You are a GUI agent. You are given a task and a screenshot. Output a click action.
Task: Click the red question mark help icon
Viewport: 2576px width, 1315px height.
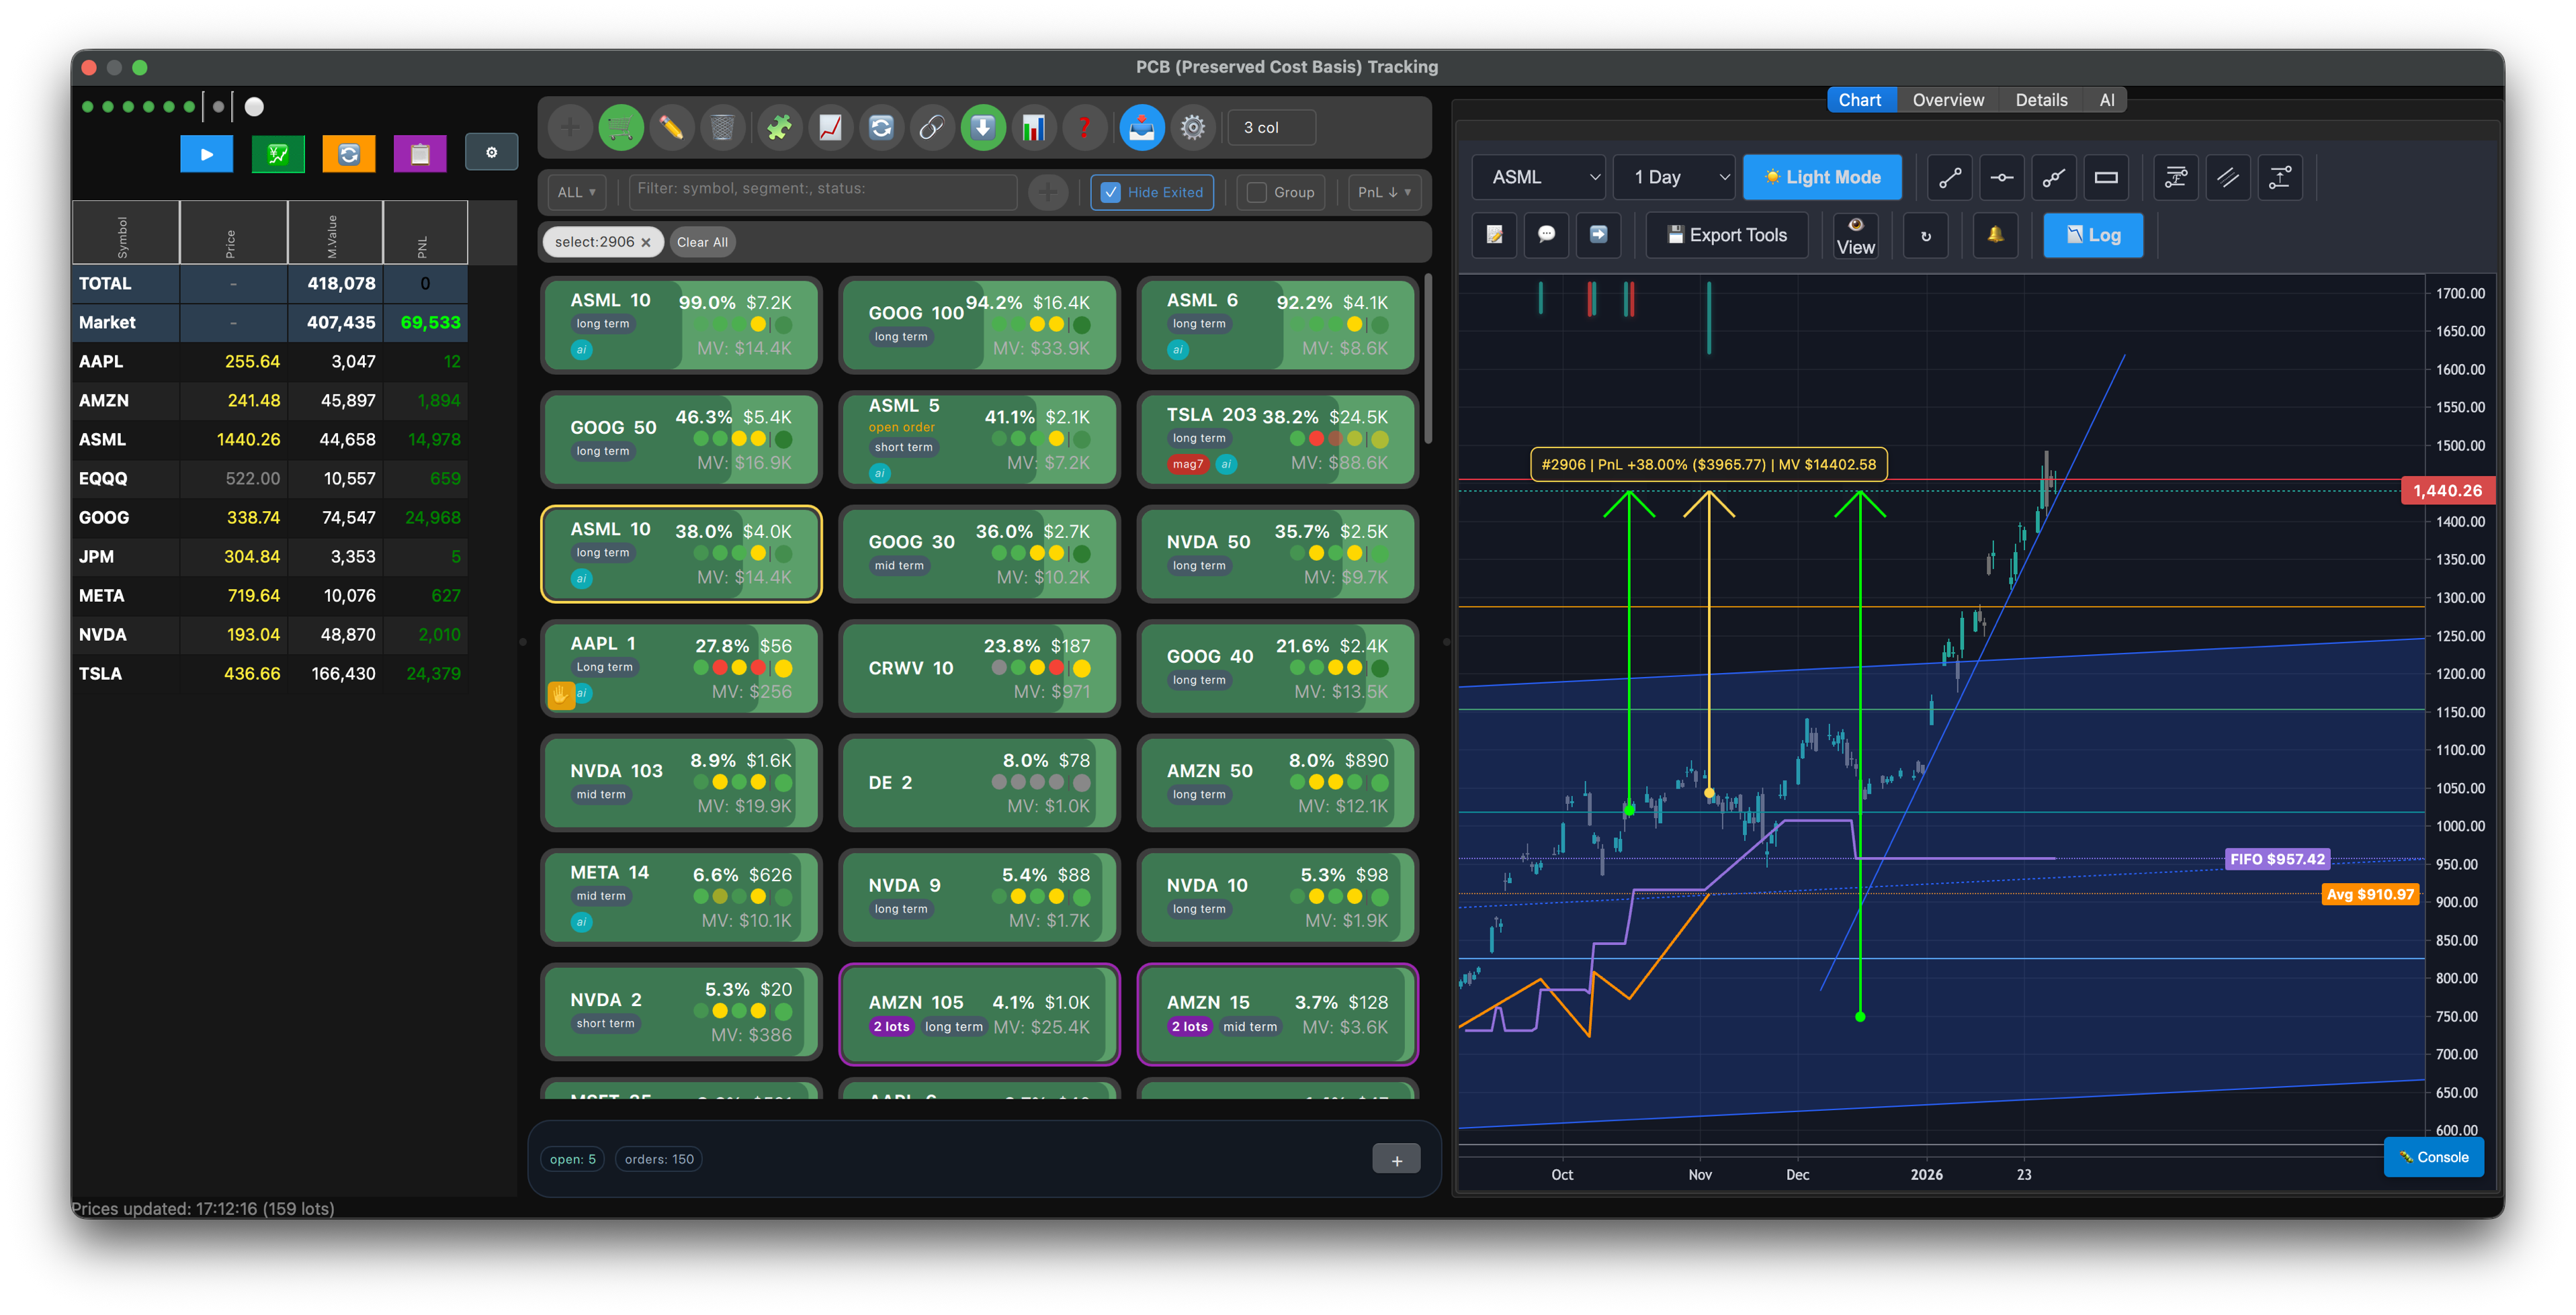click(x=1085, y=128)
